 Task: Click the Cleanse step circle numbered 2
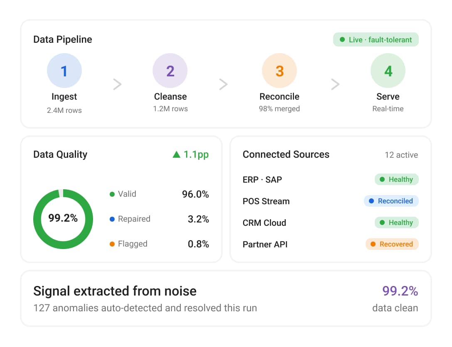(170, 71)
